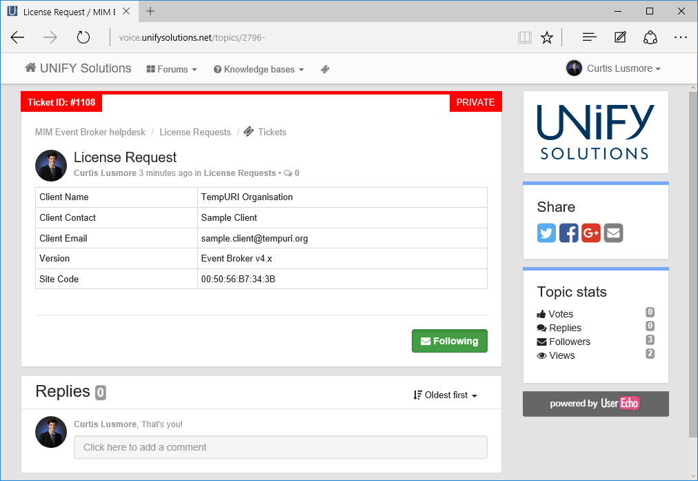Viewport: 698px width, 481px height.
Task: Open the browser more actions ellipsis
Action: (x=681, y=37)
